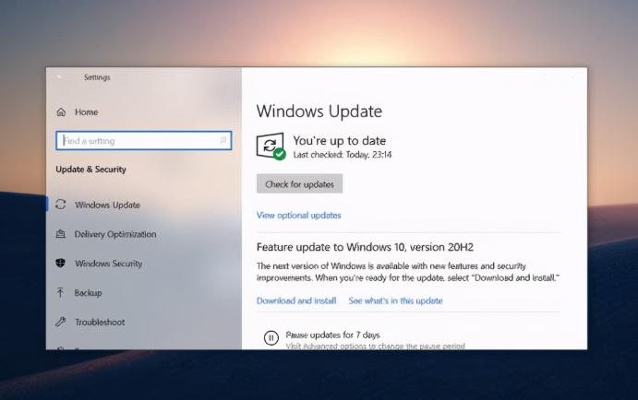Viewport: 638px width, 400px height.
Task: Click Last checked: Today, 23:14 text
Action: 343,155
